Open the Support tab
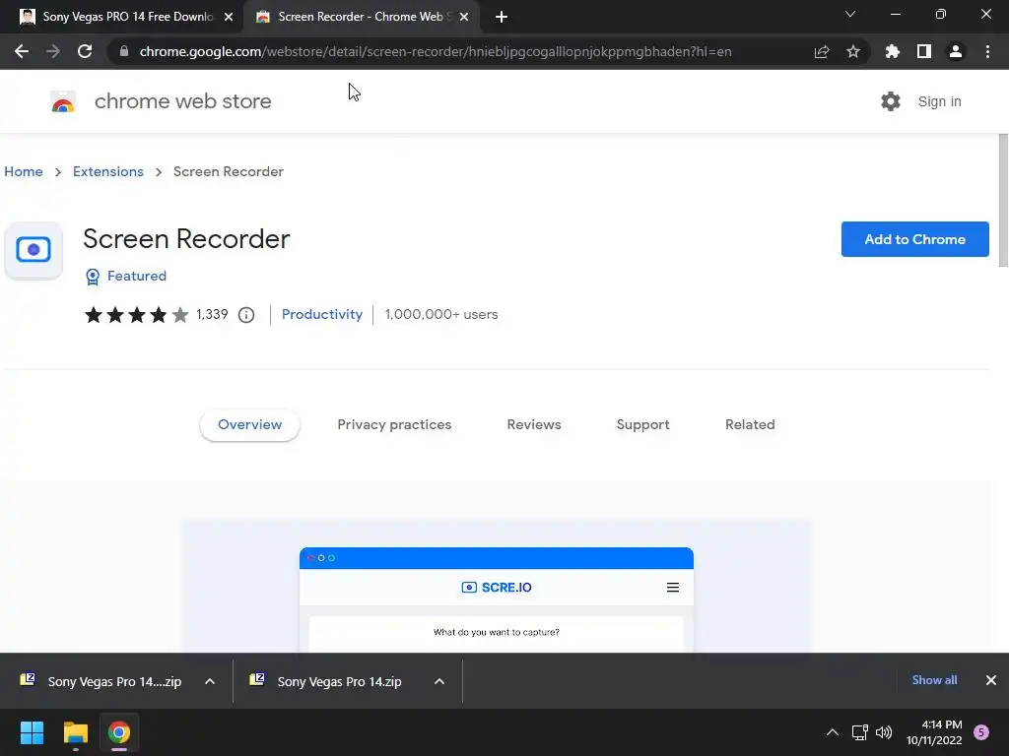The width and height of the screenshot is (1009, 756). click(642, 425)
